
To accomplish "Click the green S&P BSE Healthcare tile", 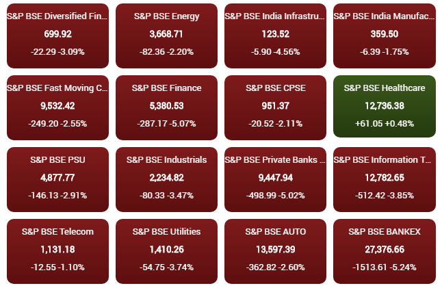I will coord(384,106).
